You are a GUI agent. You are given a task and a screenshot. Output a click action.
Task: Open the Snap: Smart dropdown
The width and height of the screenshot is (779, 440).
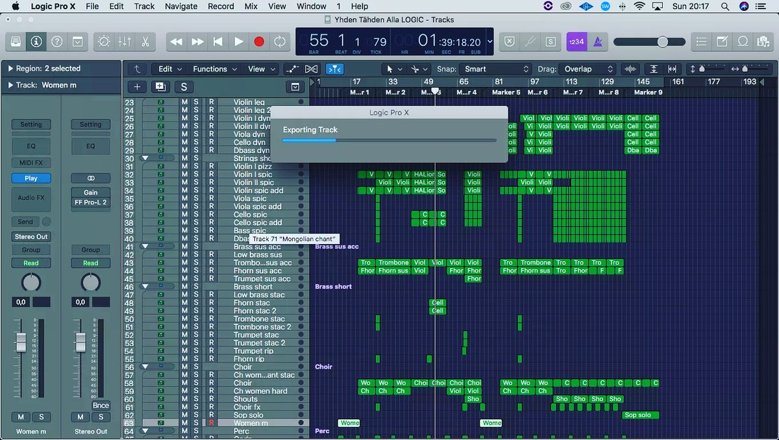pyautogui.click(x=495, y=69)
